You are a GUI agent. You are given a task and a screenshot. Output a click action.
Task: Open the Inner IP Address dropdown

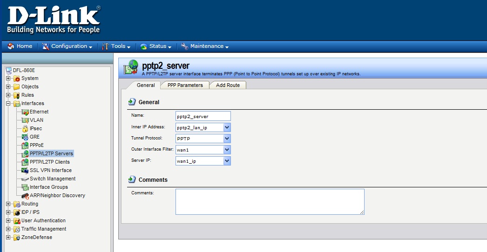(x=227, y=127)
